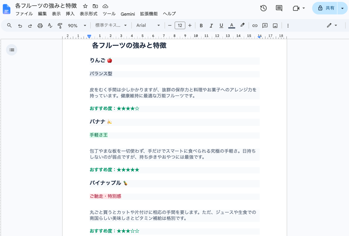Click the 手軽さ王 label
The height and width of the screenshot is (236, 349).
click(x=99, y=135)
